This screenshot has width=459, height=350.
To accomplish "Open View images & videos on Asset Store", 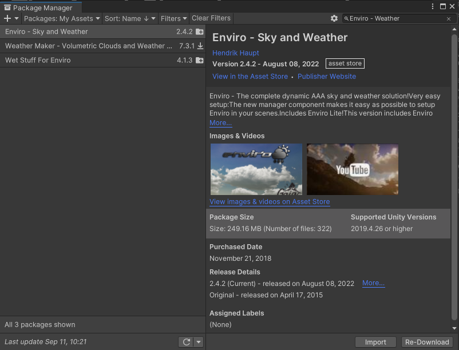I will (x=270, y=202).
